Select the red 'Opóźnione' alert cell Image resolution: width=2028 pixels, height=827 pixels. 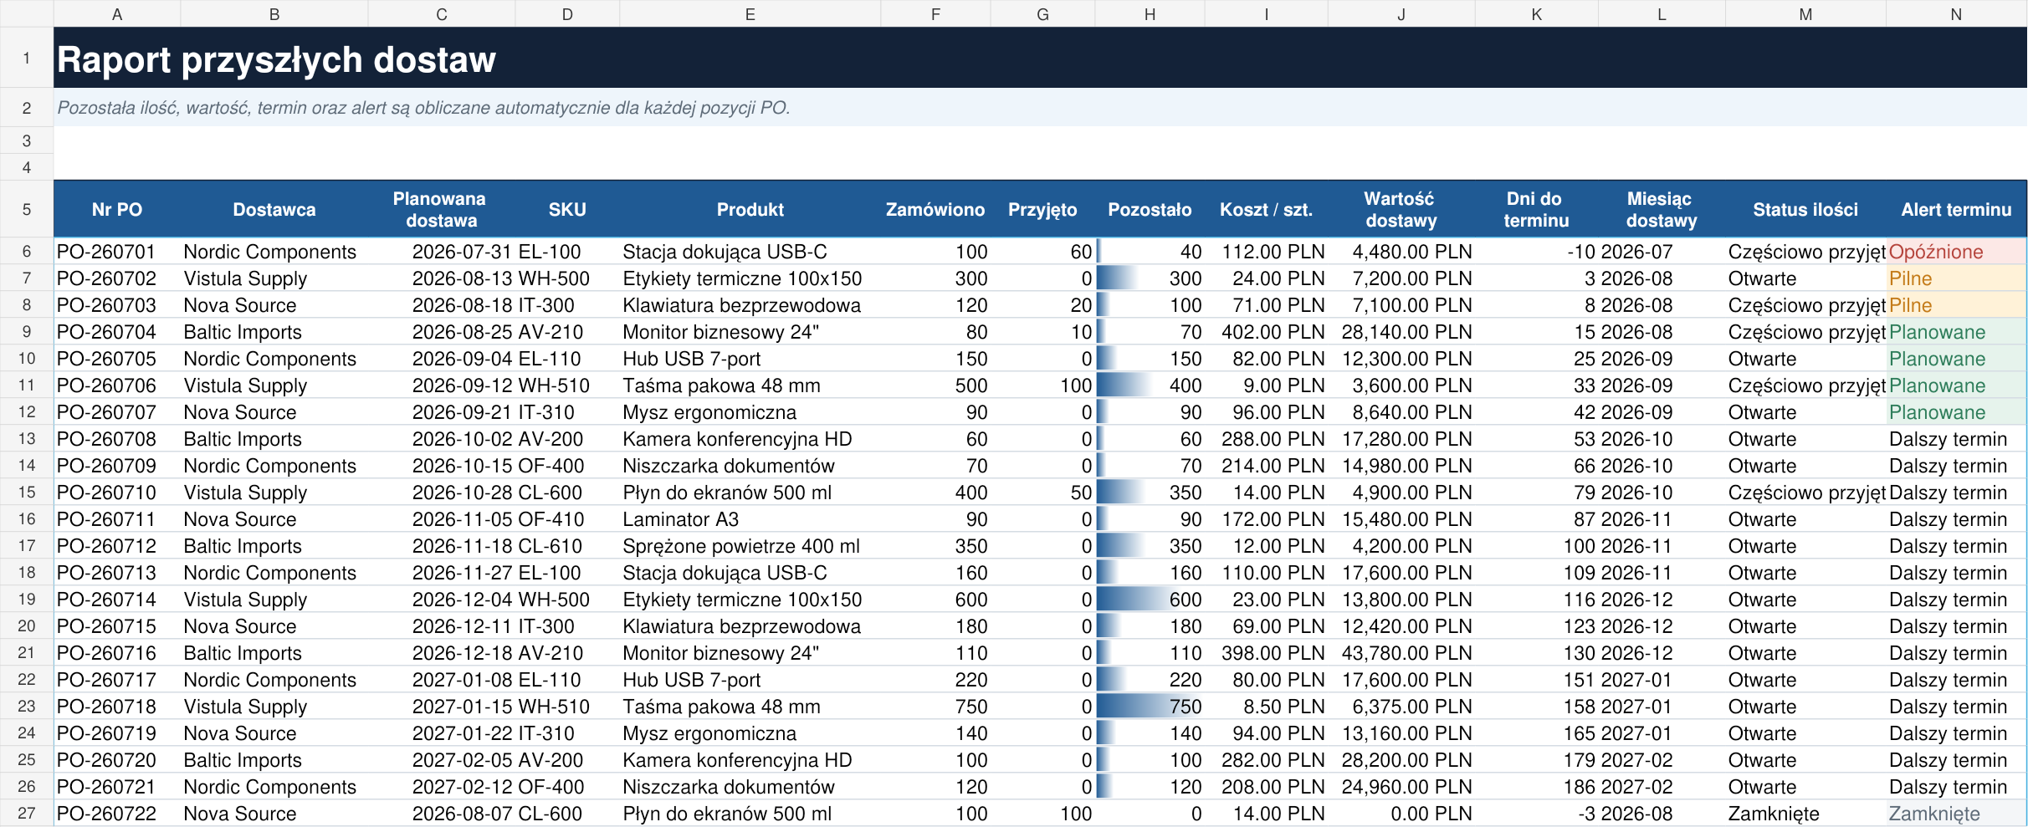(x=1956, y=252)
